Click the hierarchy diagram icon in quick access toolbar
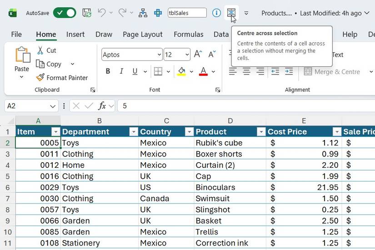Viewport: 375px width, 250px height. [x=143, y=13]
